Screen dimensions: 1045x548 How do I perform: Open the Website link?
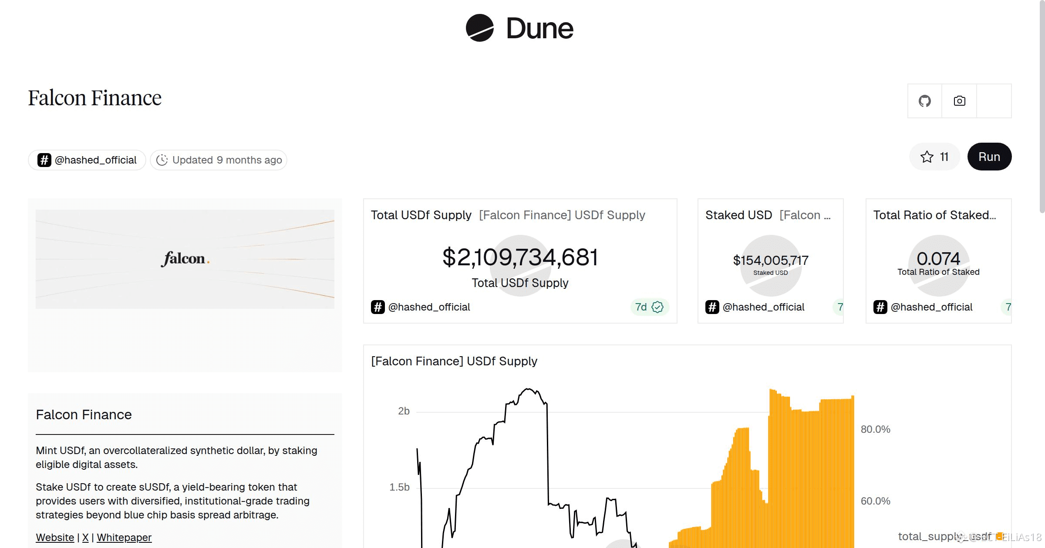click(55, 538)
